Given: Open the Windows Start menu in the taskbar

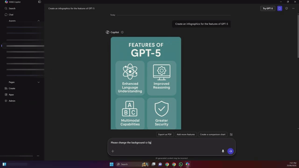Looking at the screenshot, I should (112, 164).
